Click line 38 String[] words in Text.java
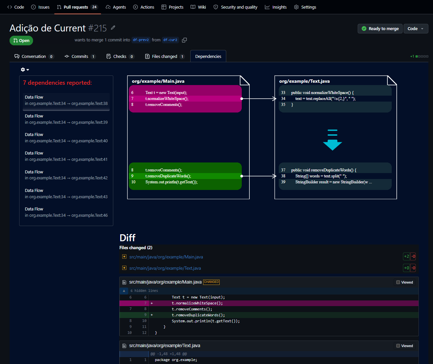 335,176
